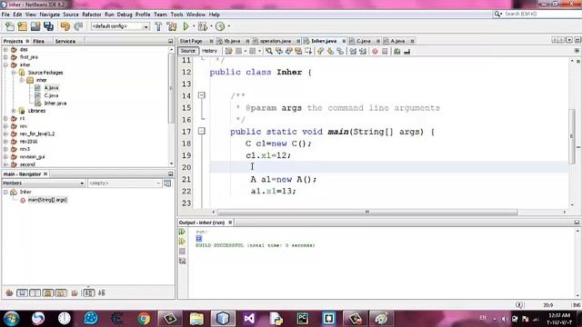
Task: Click the Source view button
Action: point(188,51)
